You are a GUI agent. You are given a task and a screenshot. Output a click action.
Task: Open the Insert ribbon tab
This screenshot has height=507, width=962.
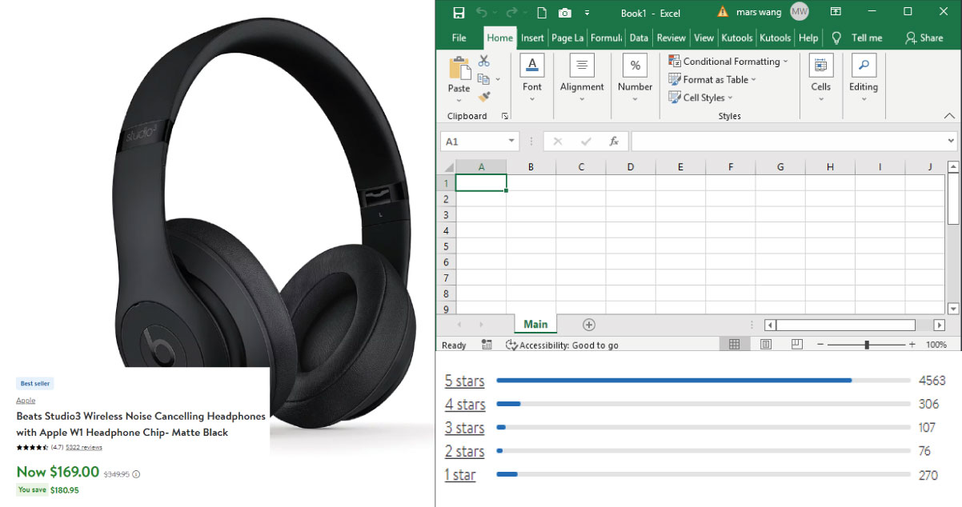click(532, 38)
